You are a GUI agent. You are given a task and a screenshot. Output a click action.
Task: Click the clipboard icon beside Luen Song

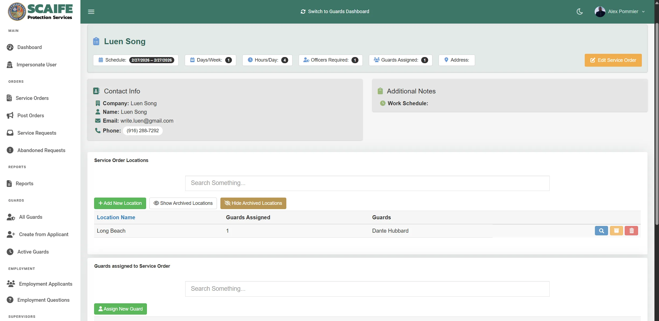pyautogui.click(x=96, y=41)
